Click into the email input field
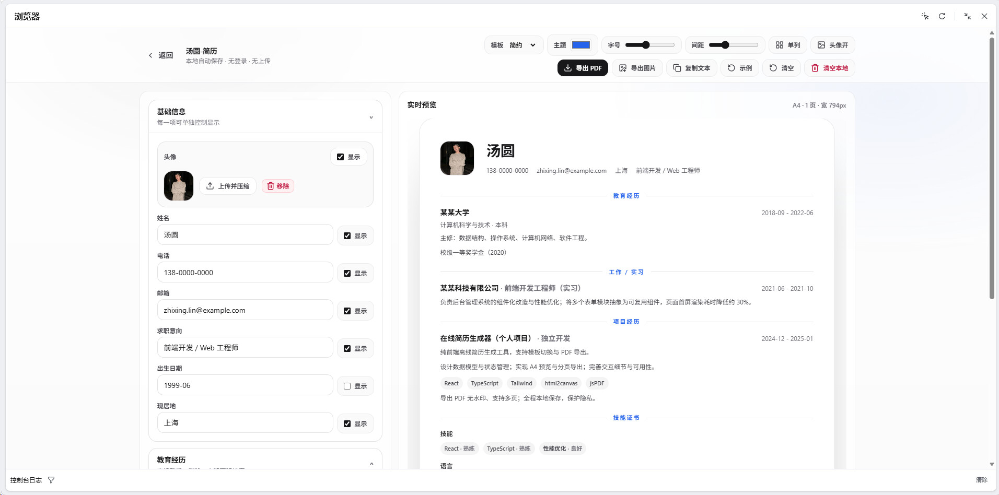Image resolution: width=999 pixels, height=495 pixels. 245,310
